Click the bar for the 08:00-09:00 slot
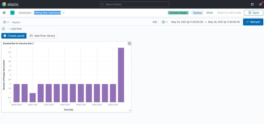The height and width of the screenshot is (124, 264). 16,93
